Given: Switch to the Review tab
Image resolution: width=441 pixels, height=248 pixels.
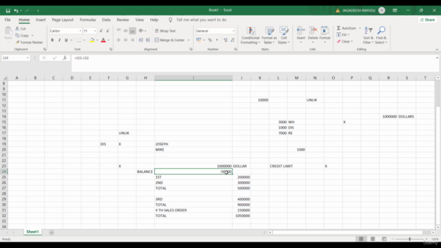Looking at the screenshot, I should coord(123,20).
